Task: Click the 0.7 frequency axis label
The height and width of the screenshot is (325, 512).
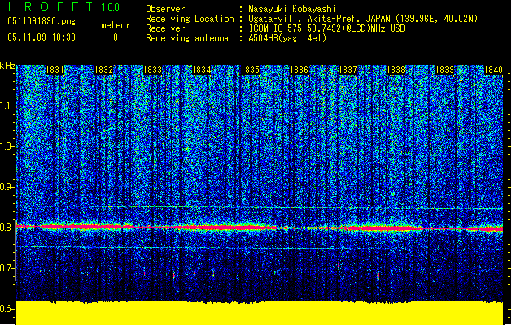Action: coord(7,268)
